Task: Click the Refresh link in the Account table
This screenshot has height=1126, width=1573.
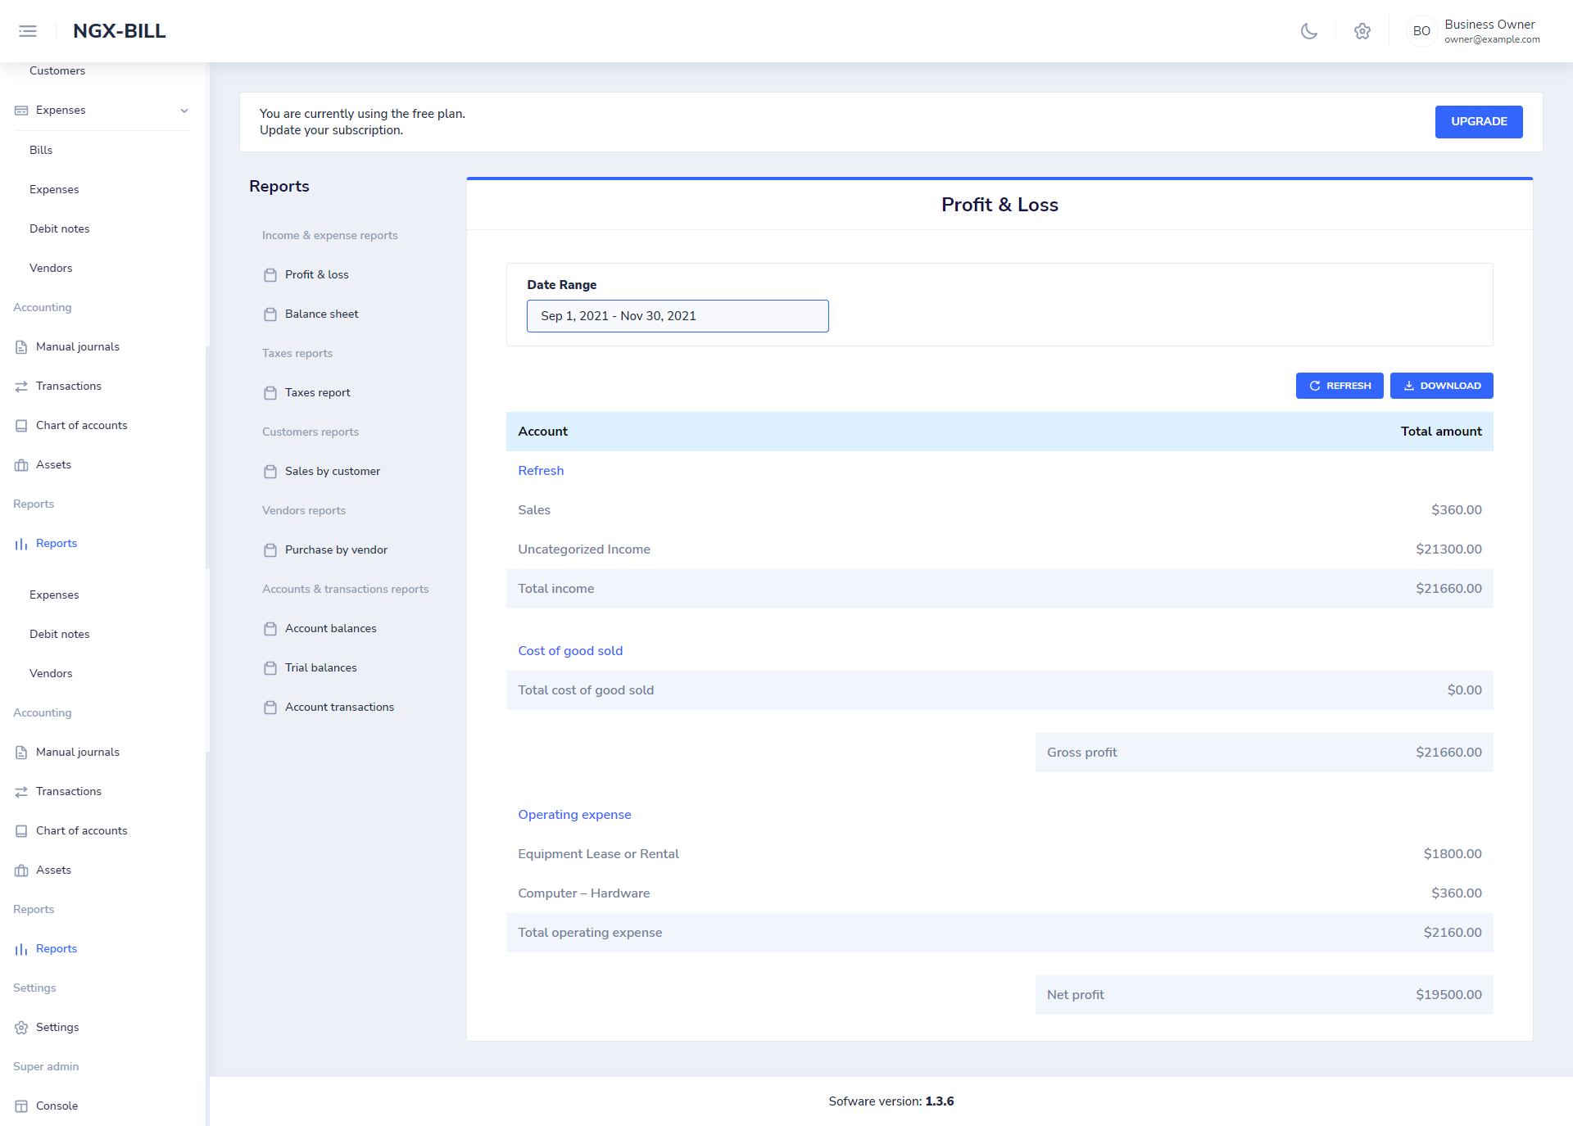Action: pyautogui.click(x=541, y=470)
